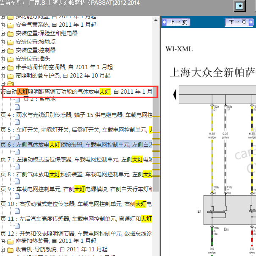Screen dimensions: 256x256
Task: Select folder icon of 安装位置:保险丝和继电器
Action: 10,34
